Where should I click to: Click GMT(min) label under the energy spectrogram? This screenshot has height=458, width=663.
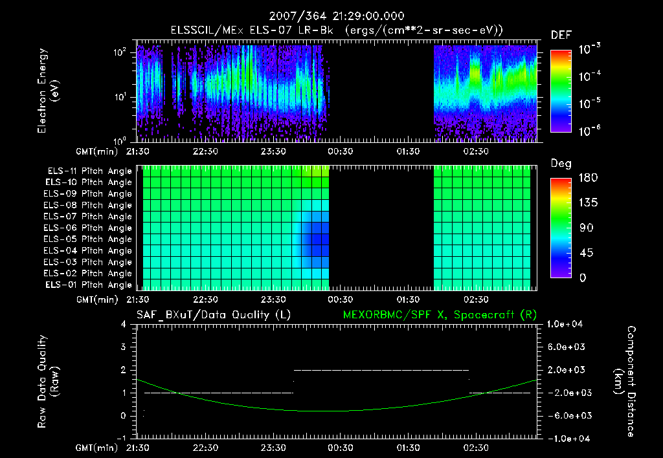point(97,151)
